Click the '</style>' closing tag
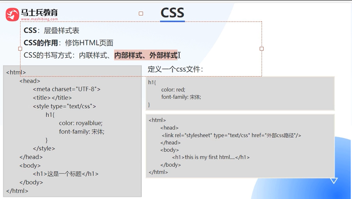 [x=44, y=149]
